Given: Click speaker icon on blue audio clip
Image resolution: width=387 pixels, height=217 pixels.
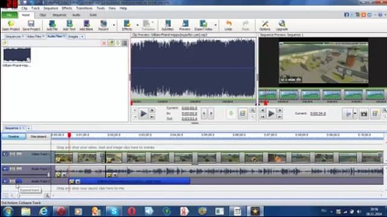Looking at the screenshot, I should 78,181.
